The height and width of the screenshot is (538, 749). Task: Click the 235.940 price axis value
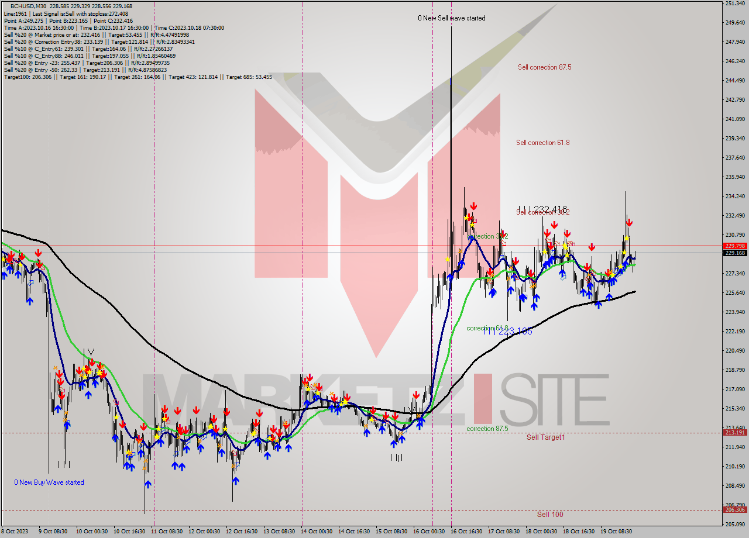[x=734, y=177]
